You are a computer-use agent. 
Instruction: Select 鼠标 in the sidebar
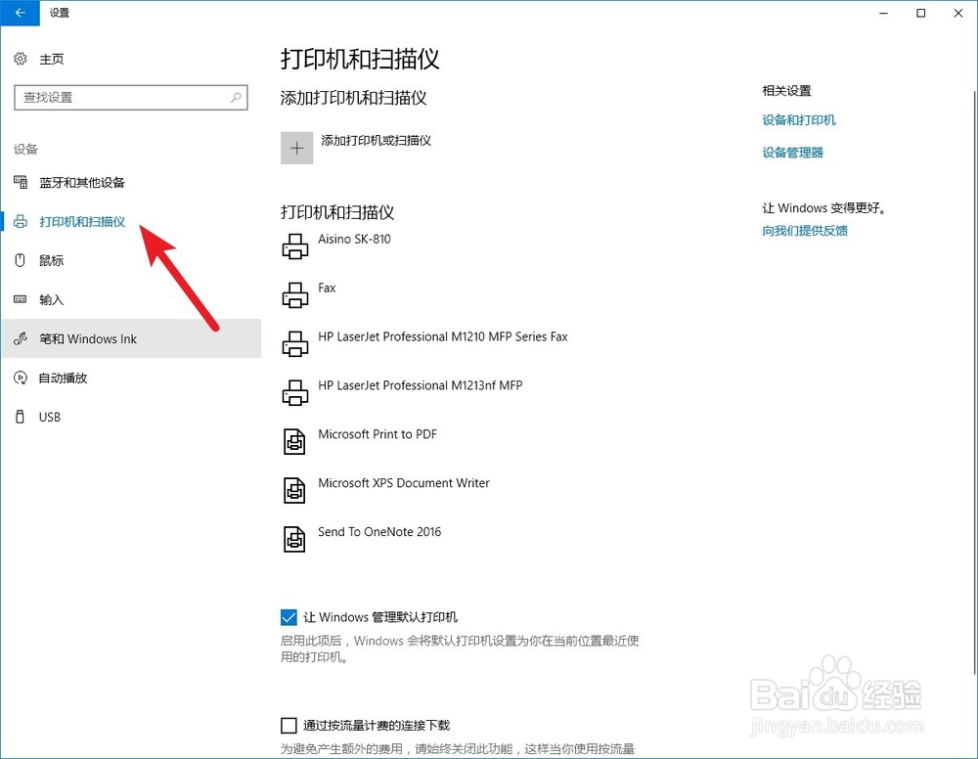pyautogui.click(x=51, y=260)
